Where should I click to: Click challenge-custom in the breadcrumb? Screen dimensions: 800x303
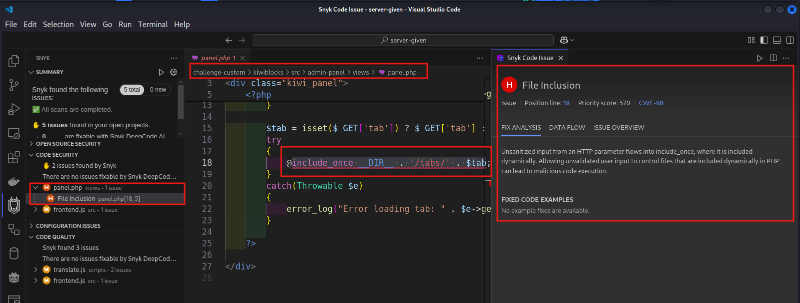[x=219, y=73]
